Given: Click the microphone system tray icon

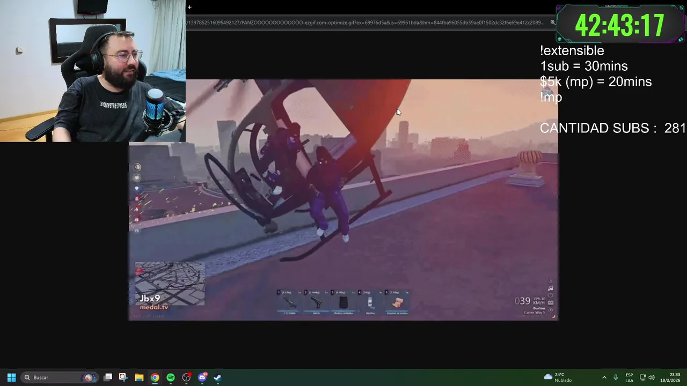Looking at the screenshot, I should [x=616, y=377].
